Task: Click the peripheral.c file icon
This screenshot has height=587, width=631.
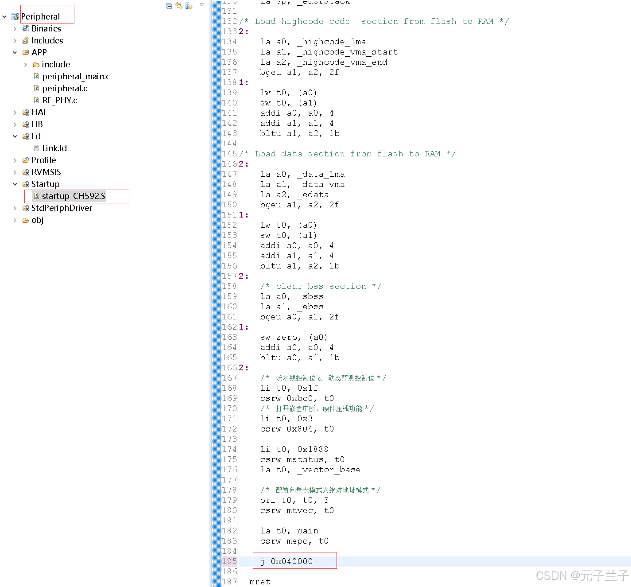Action: point(36,89)
